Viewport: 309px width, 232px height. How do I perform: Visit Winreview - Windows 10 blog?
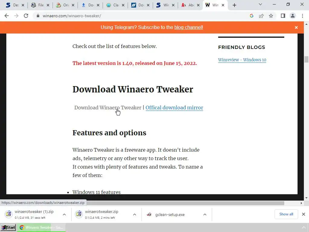coord(242,60)
